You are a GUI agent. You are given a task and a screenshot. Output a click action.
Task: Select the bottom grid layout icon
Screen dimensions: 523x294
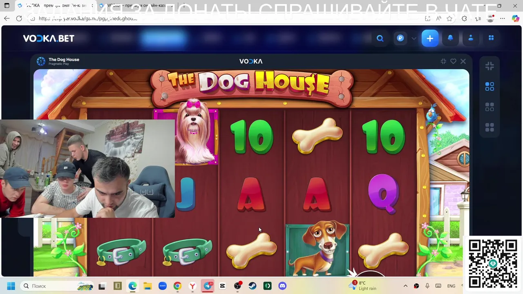click(489, 127)
